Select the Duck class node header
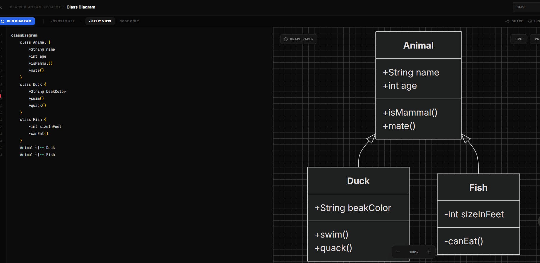The height and width of the screenshot is (263, 540). pyautogui.click(x=358, y=181)
